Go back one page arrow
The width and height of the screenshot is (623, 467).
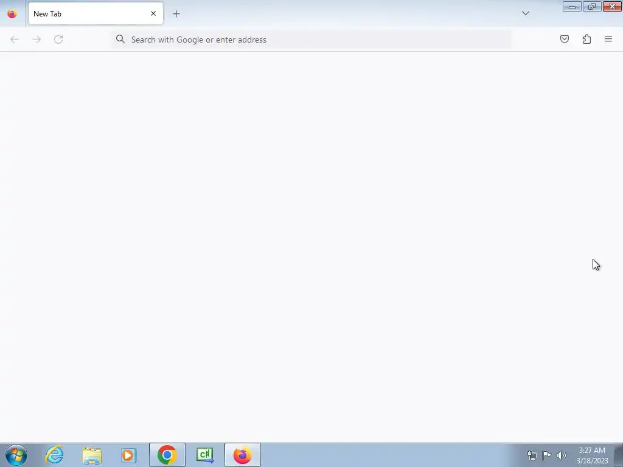15,40
